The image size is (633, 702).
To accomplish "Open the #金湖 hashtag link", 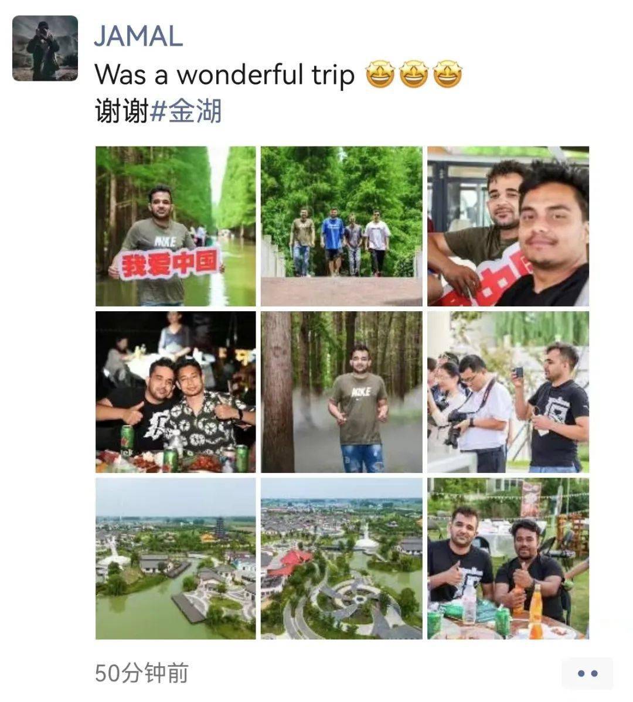I will pyautogui.click(x=185, y=111).
